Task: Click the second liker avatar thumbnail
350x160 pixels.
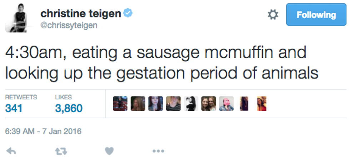Action: [138, 104]
